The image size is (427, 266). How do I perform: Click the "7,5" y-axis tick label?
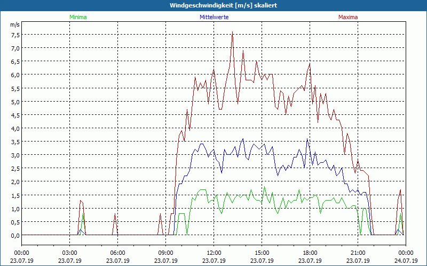pyautogui.click(x=15, y=35)
